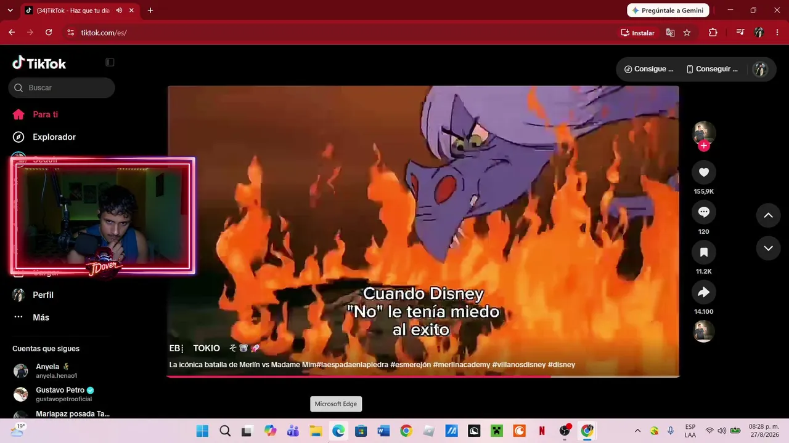Open Netflix from the taskbar

pyautogui.click(x=542, y=431)
